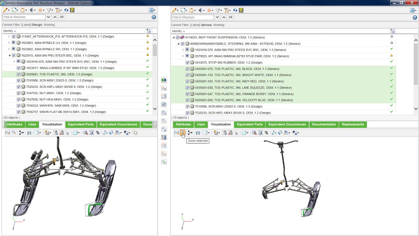This screenshot has height=236, width=419.
Task: Toggle checkbox for 5414375 STOP-SKI RUBBER
Action: tap(188, 63)
